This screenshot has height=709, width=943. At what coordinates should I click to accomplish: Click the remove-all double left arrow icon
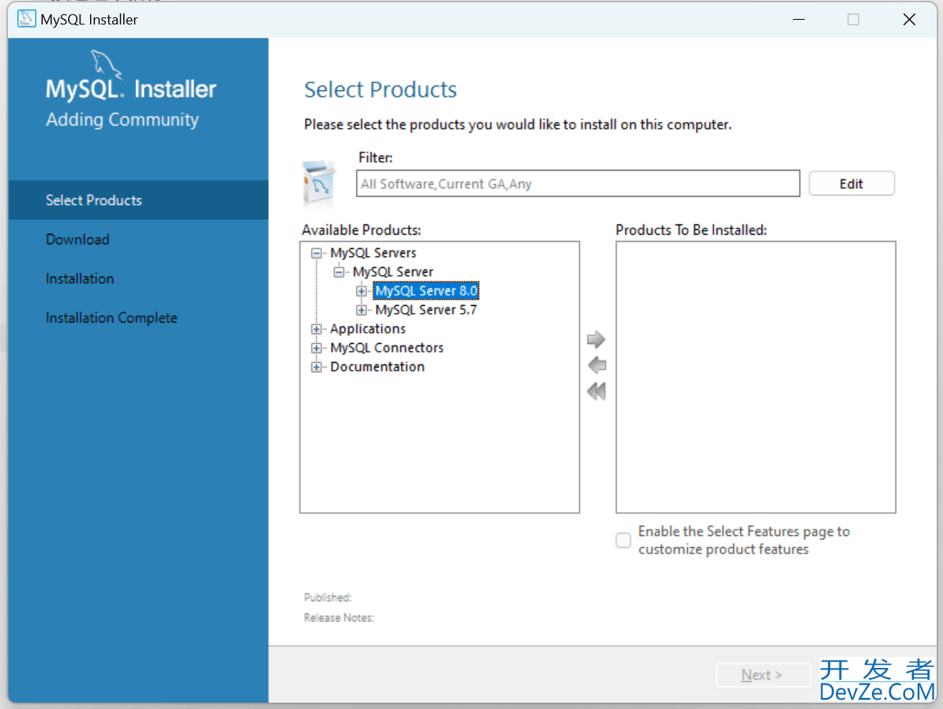point(596,391)
